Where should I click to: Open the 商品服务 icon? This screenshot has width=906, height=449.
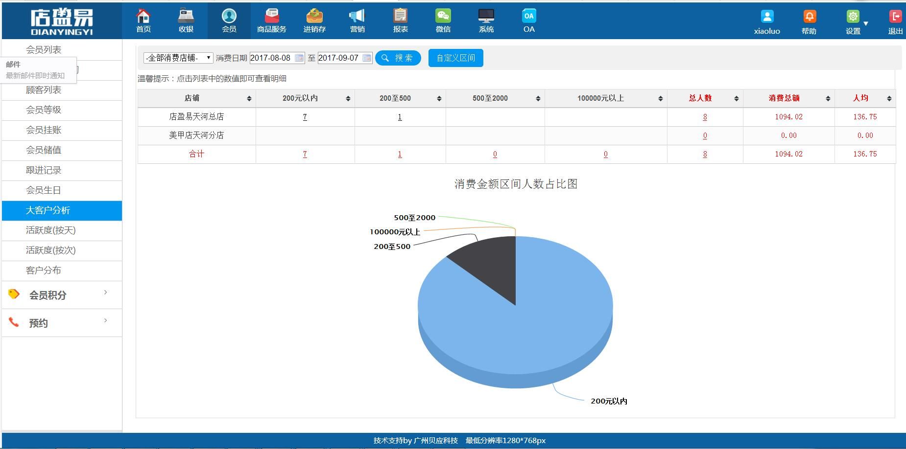(x=271, y=16)
